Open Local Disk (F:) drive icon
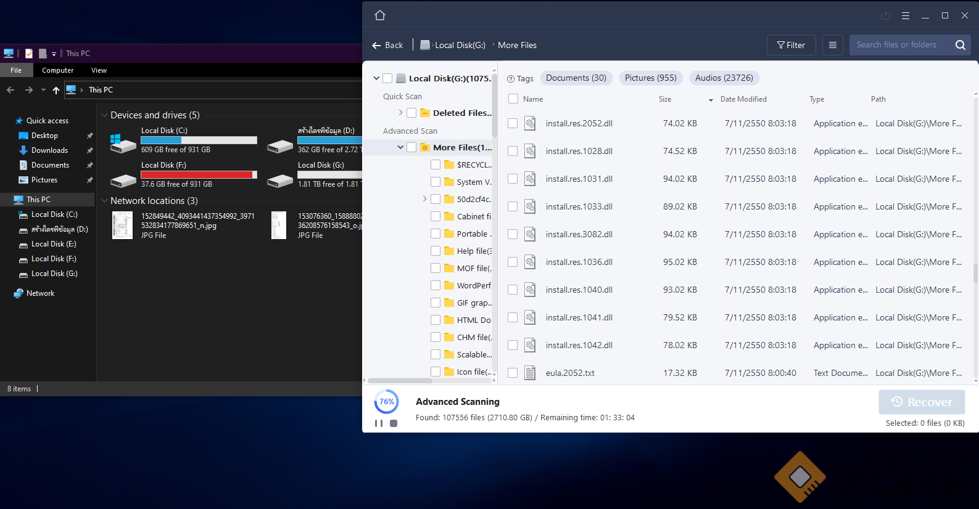979x509 pixels. click(x=123, y=180)
